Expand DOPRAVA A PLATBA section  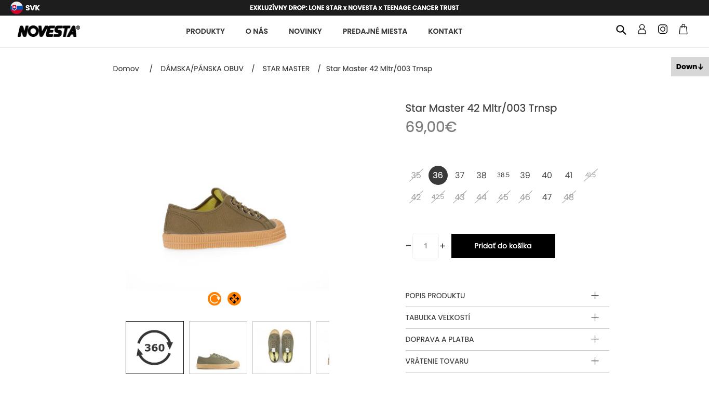507,339
